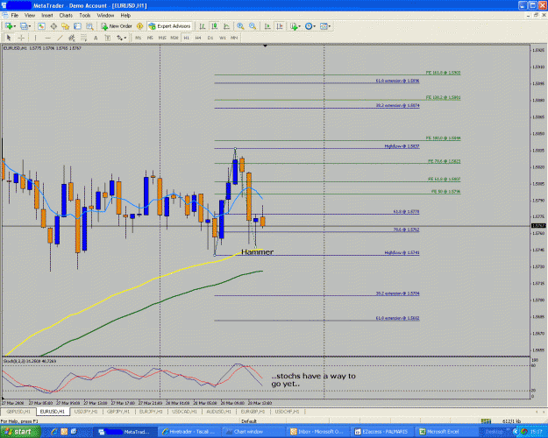Switch to the H4 timeframe
Viewport: 548px width, 438px height.
198,38
